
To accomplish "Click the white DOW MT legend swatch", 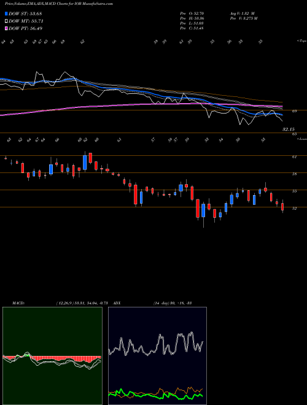I will [x=6, y=21].
